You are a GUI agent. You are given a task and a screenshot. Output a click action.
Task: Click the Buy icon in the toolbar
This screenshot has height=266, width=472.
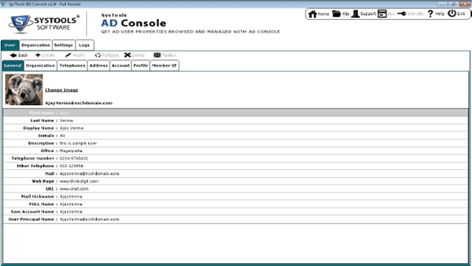(x=386, y=14)
